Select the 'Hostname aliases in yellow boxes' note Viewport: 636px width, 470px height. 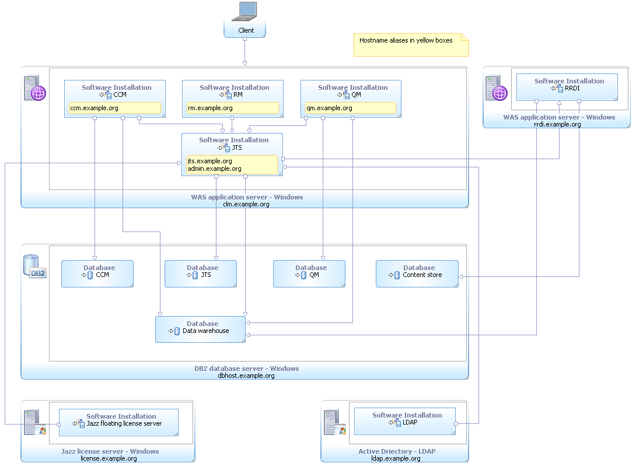click(411, 44)
